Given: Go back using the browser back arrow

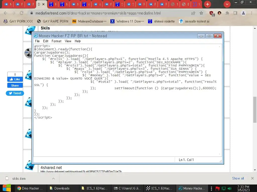Looking at the screenshot, I should (6, 13).
